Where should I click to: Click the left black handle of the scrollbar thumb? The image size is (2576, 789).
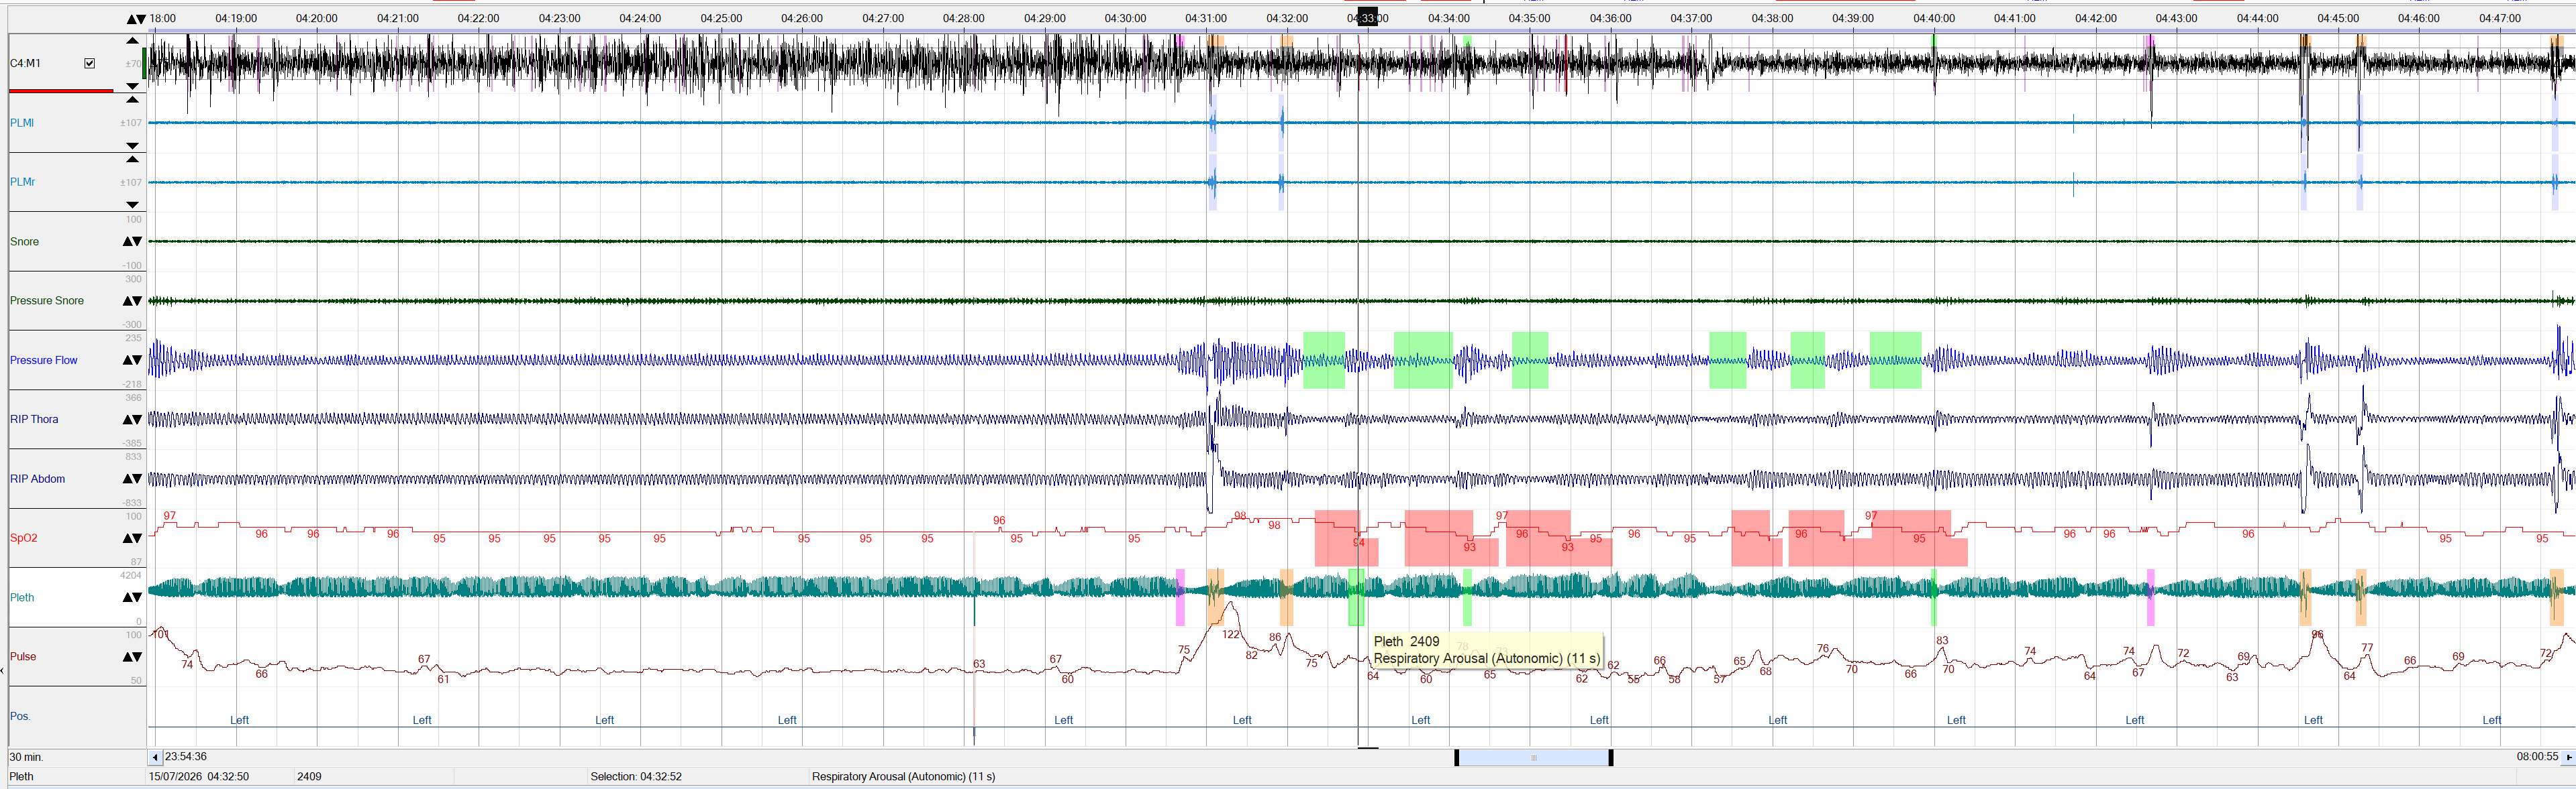pos(1456,758)
